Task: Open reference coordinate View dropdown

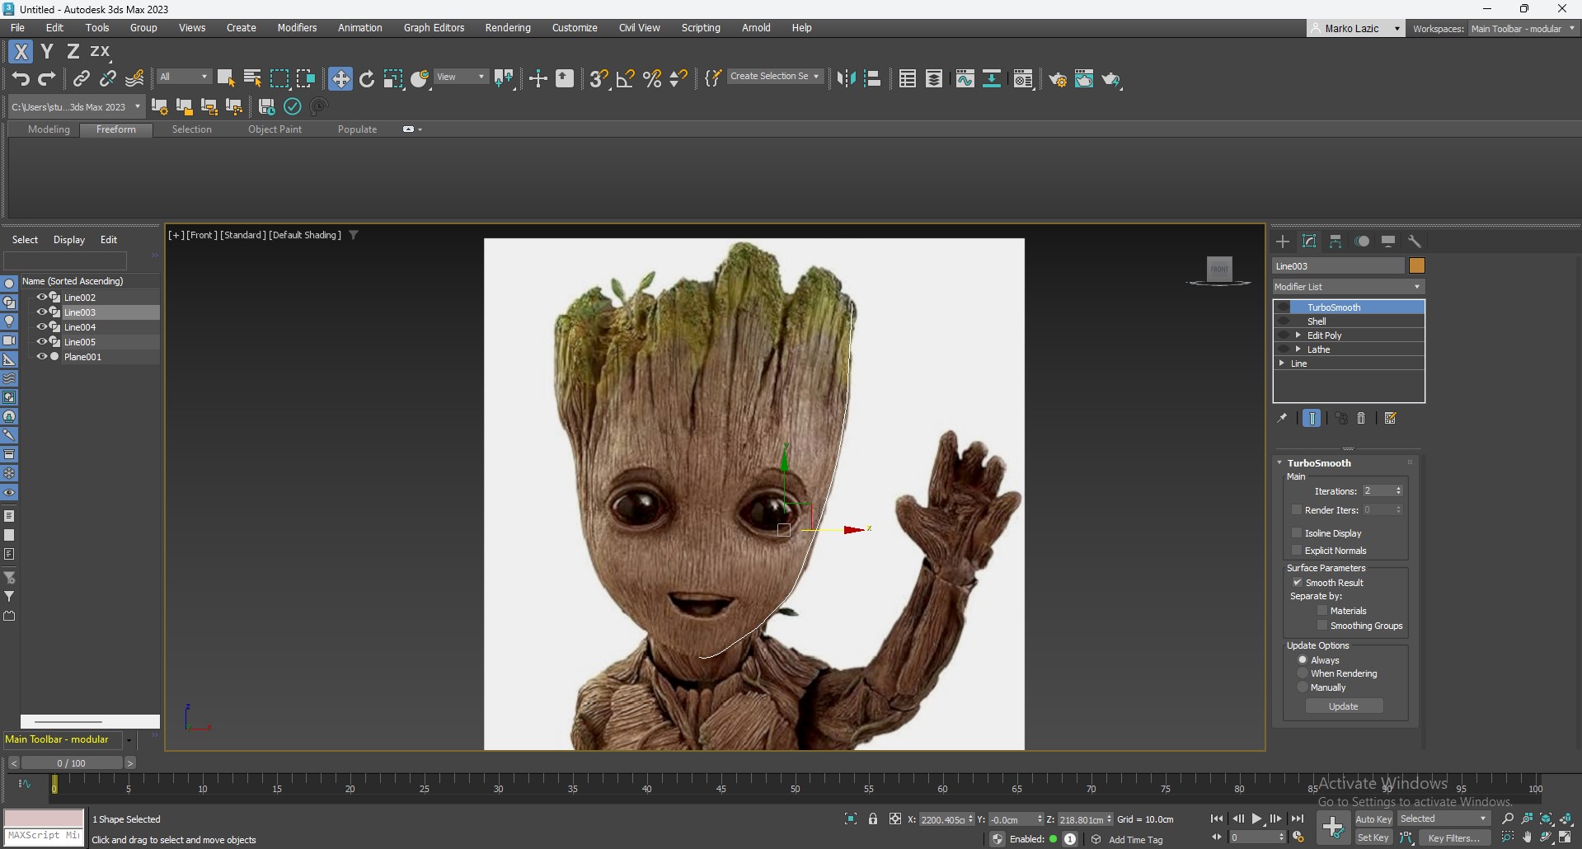Action: pos(461,77)
